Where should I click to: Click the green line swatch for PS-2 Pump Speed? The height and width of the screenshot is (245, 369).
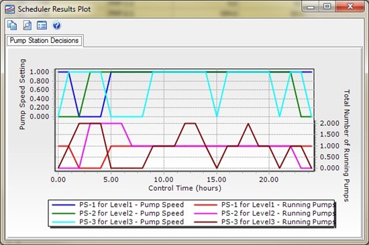64,214
